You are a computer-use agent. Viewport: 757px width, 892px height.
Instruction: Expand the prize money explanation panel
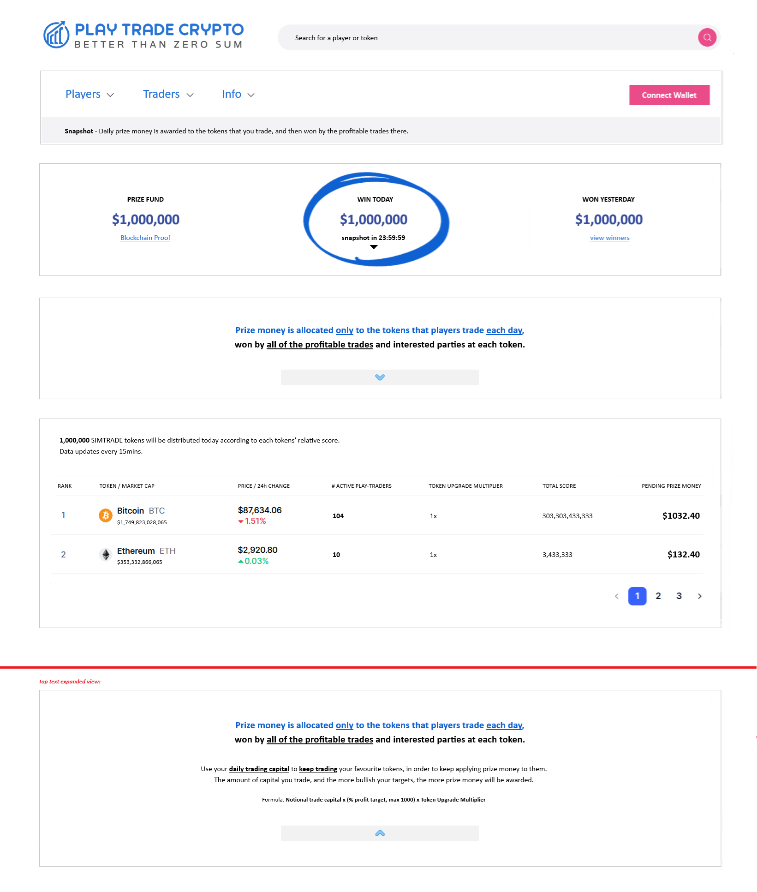pos(380,377)
